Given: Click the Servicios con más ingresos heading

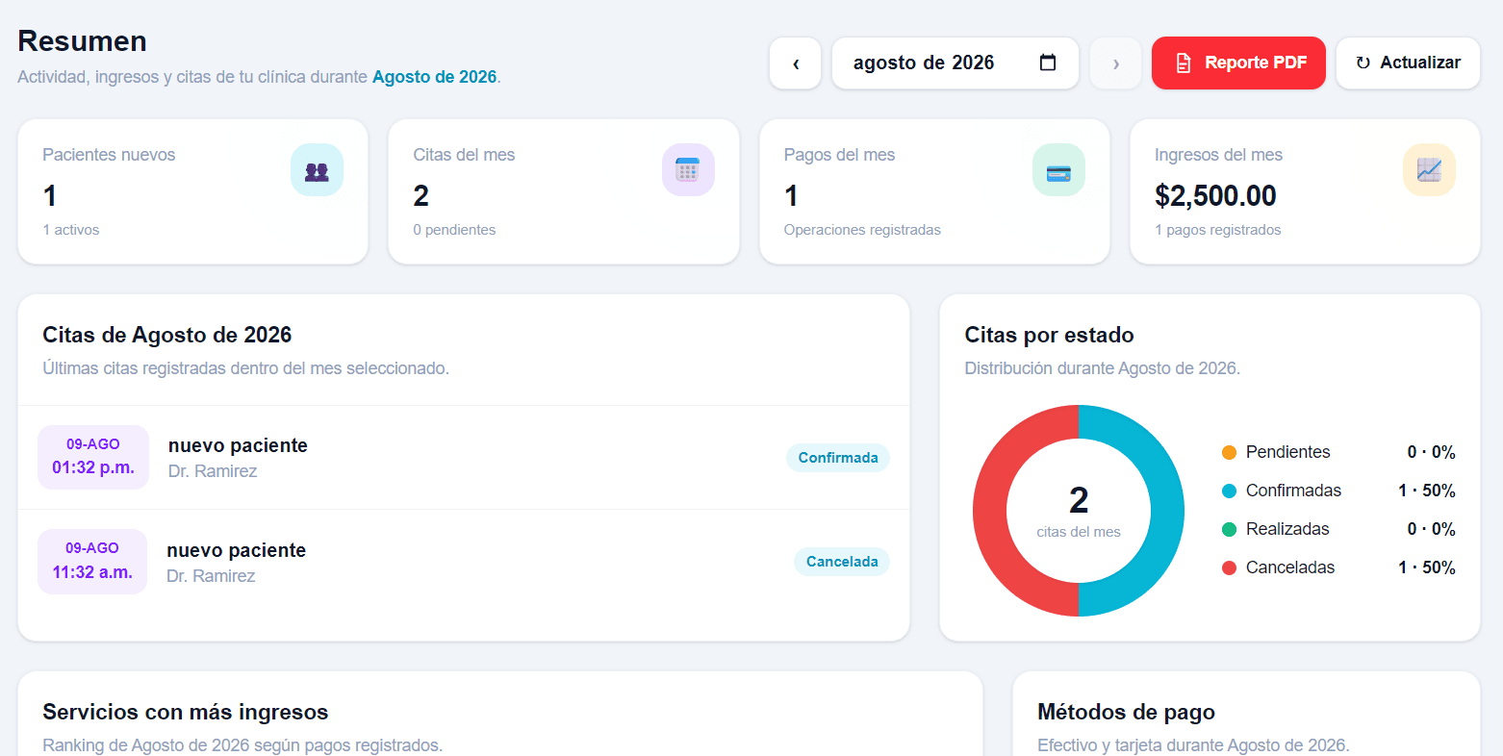Looking at the screenshot, I should coord(186,712).
